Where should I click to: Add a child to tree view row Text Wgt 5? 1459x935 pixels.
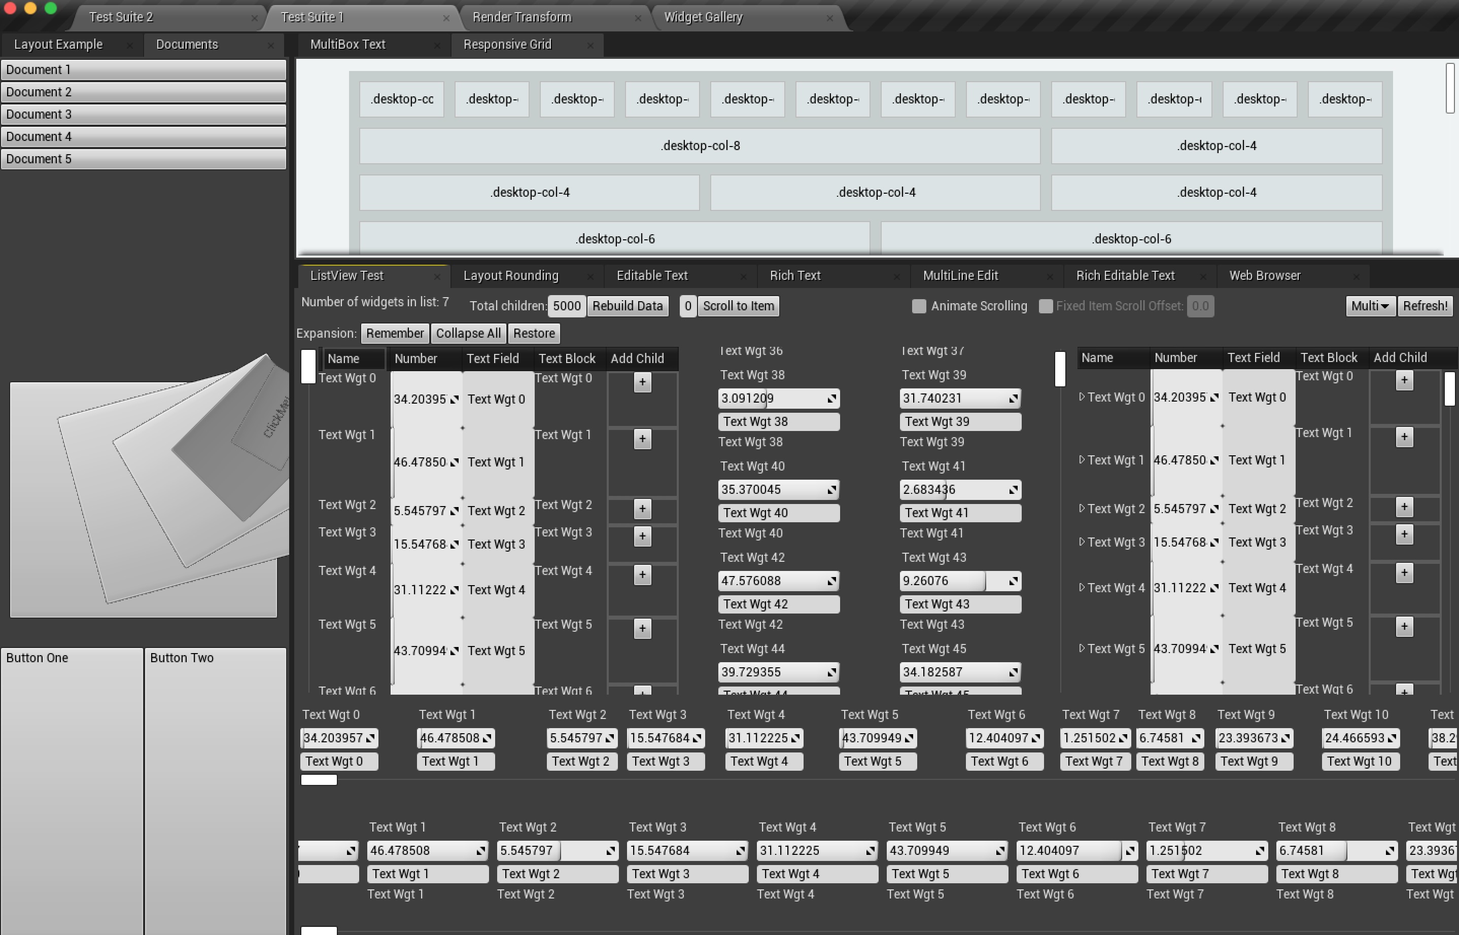[x=1404, y=627]
